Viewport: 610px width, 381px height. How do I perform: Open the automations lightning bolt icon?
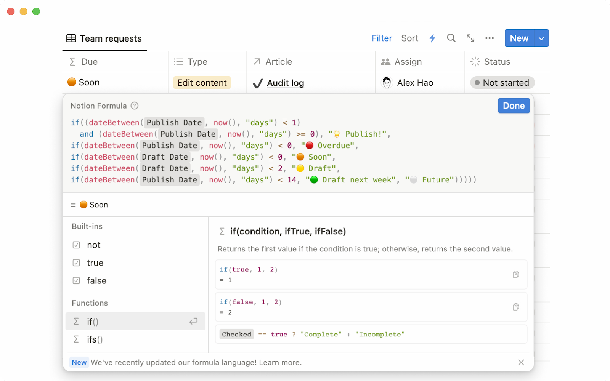point(432,38)
